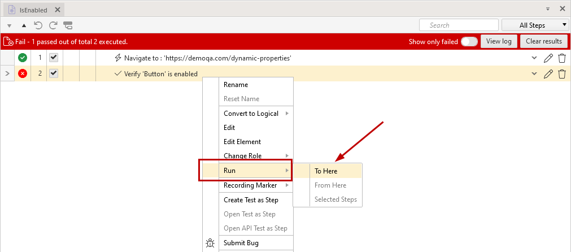This screenshot has height=252, width=571.
Task: Click the Clear results button
Action: click(x=544, y=41)
